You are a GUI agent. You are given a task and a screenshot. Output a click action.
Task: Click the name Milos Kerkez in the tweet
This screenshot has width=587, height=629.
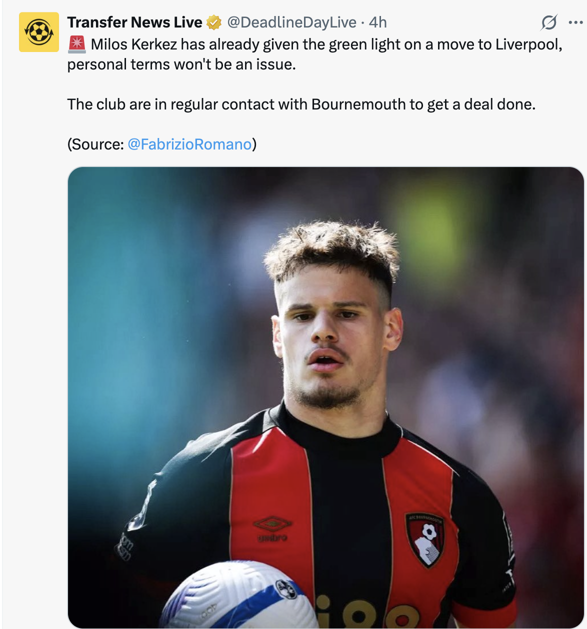tap(133, 44)
